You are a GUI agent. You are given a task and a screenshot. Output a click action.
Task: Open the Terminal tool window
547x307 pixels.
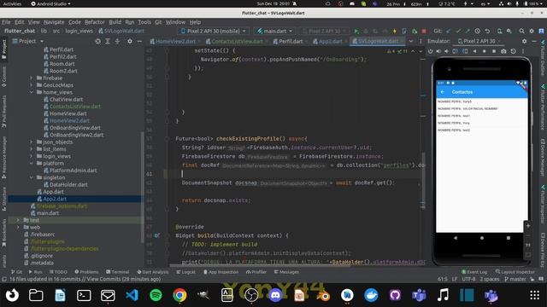click(118, 272)
